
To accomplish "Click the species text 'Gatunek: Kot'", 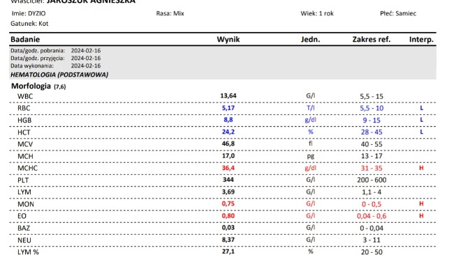I will tap(29, 24).
